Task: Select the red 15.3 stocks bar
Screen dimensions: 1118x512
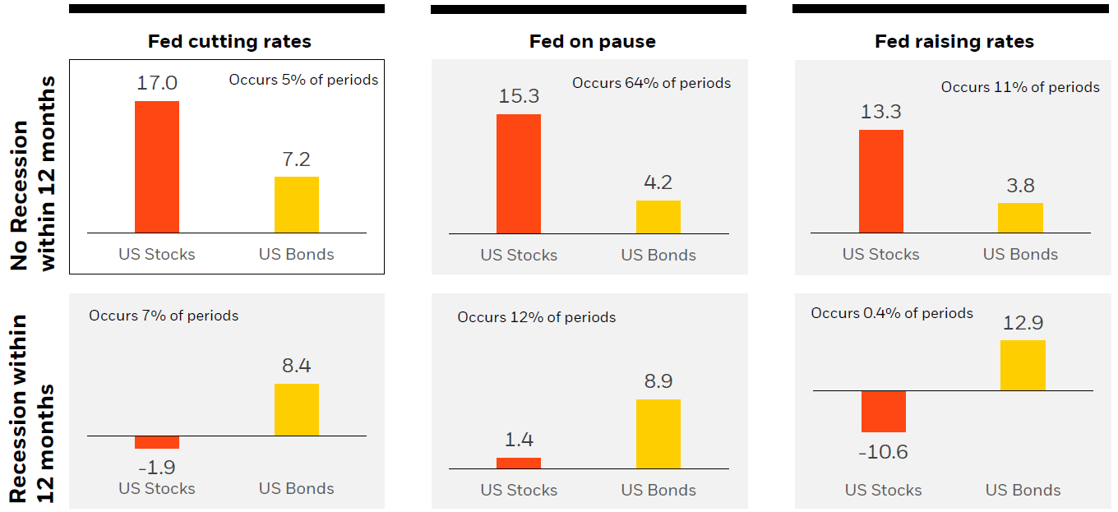Action: click(519, 173)
